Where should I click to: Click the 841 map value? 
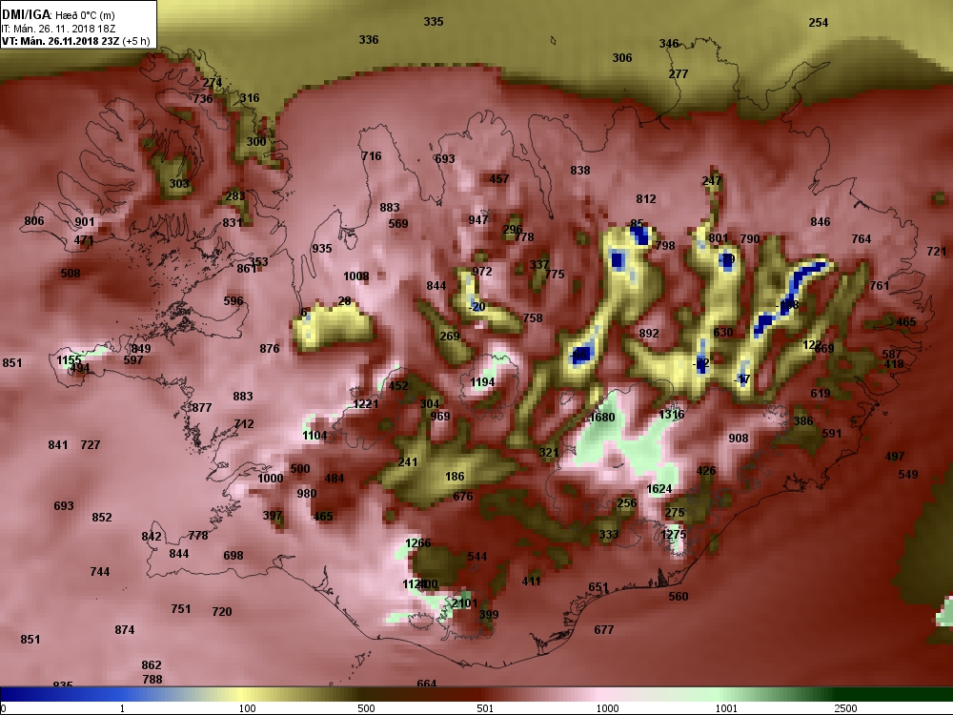click(58, 445)
